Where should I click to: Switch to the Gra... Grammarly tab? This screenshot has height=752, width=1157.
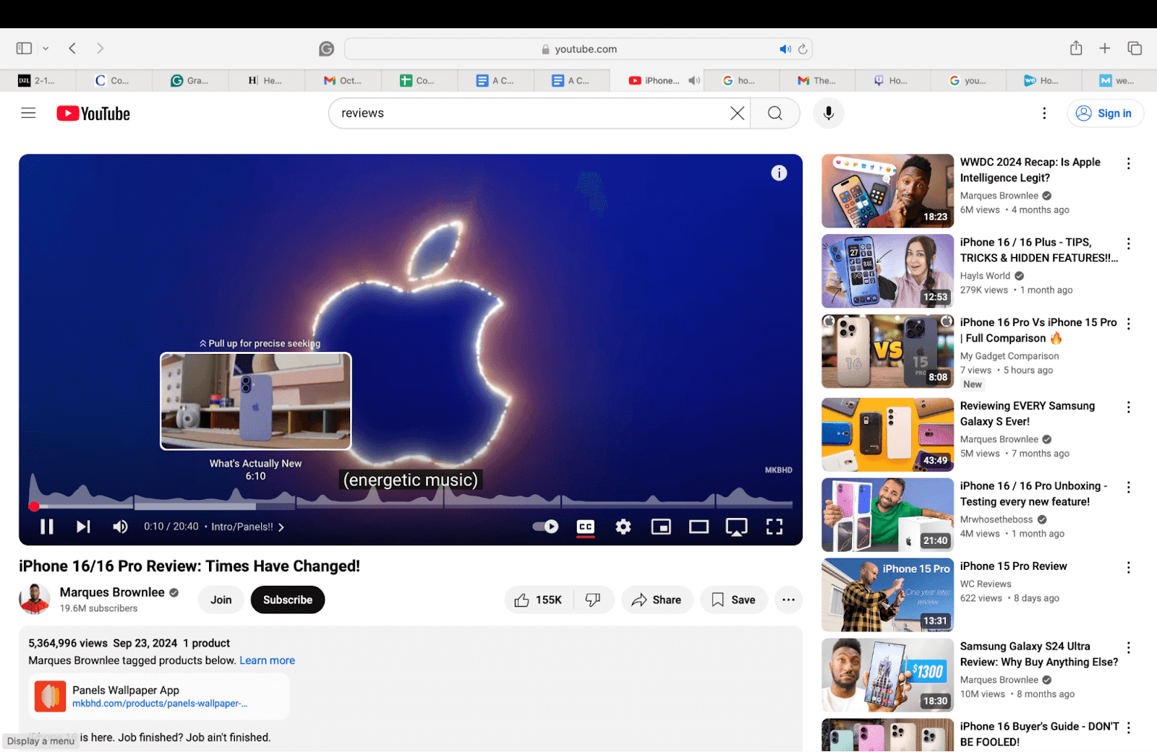click(x=190, y=81)
